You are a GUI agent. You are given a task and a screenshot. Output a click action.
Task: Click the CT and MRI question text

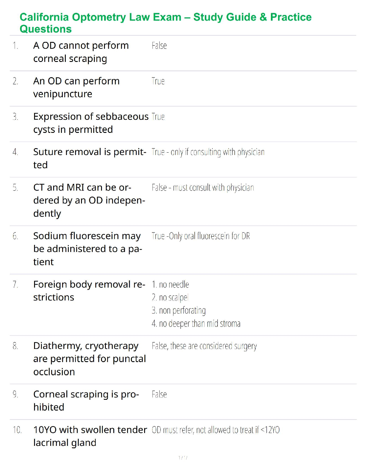pos(89,200)
